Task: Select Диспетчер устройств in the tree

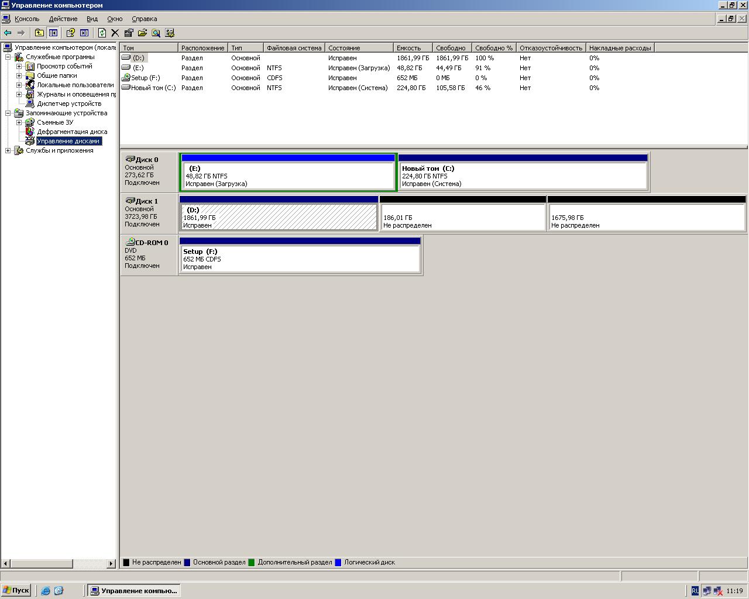Action: 68,104
